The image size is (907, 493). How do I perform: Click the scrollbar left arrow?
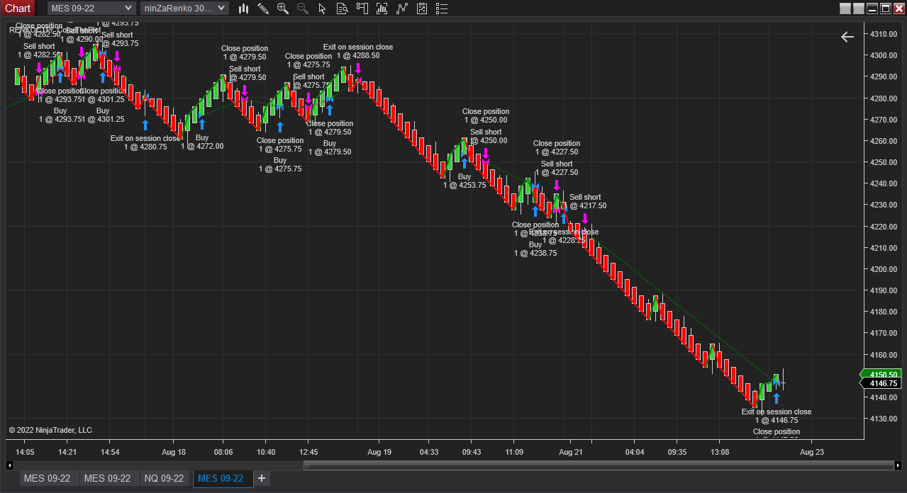(9, 465)
